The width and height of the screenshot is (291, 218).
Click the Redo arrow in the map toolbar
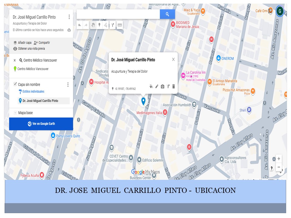point(86,25)
